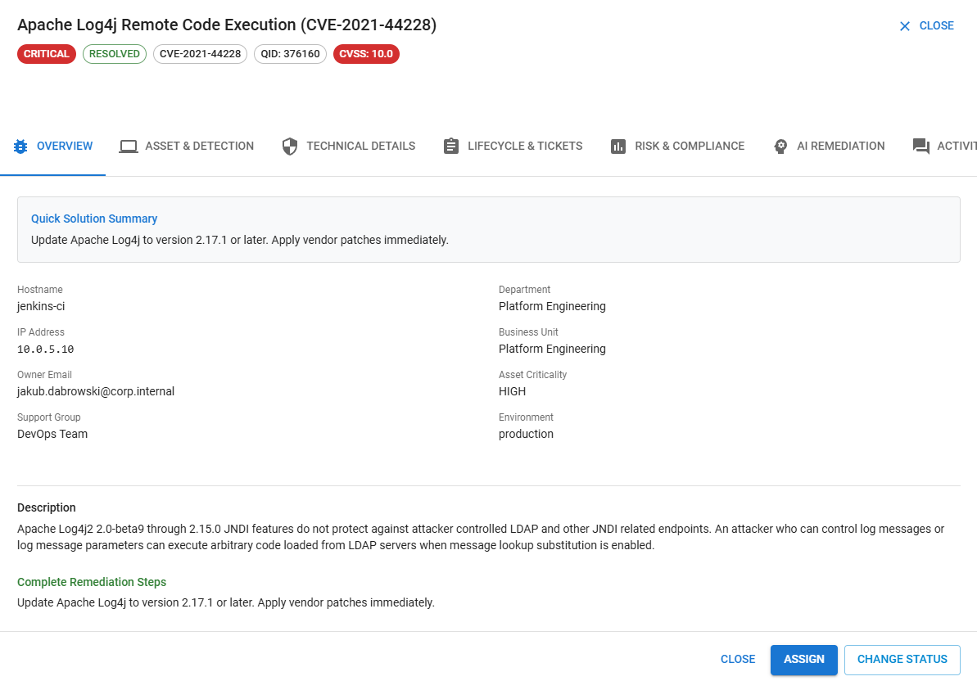Image resolution: width=977 pixels, height=681 pixels.
Task: Open the AI Remediation tab
Action: click(829, 147)
